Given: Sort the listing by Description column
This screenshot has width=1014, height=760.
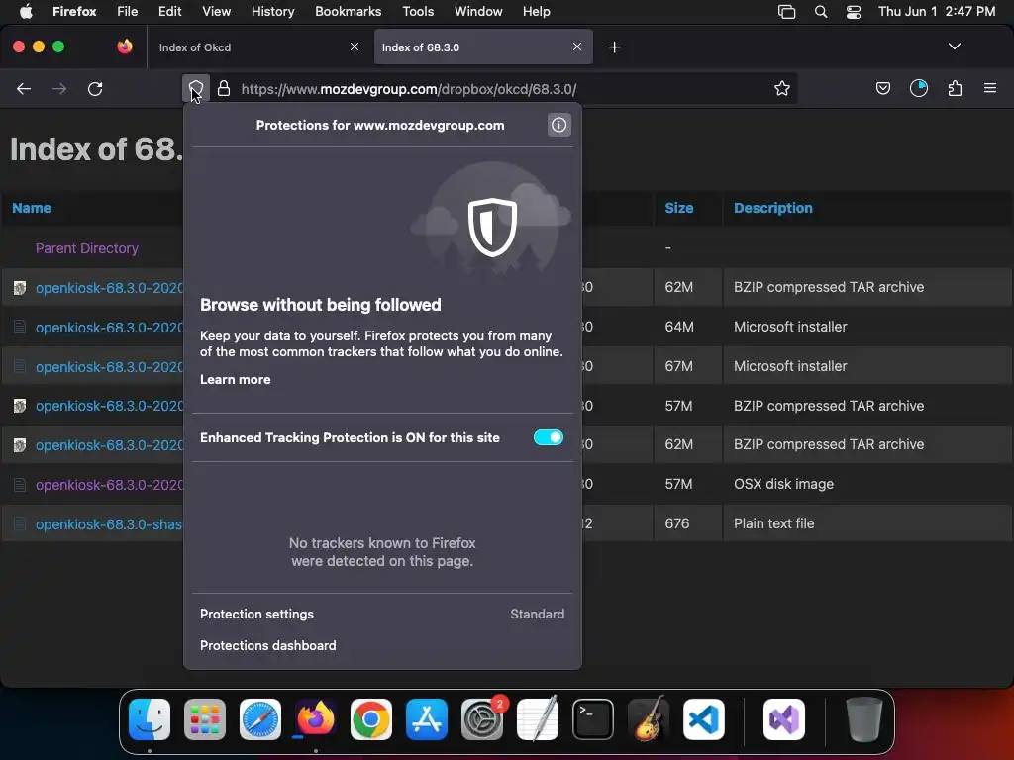Looking at the screenshot, I should click(x=772, y=208).
